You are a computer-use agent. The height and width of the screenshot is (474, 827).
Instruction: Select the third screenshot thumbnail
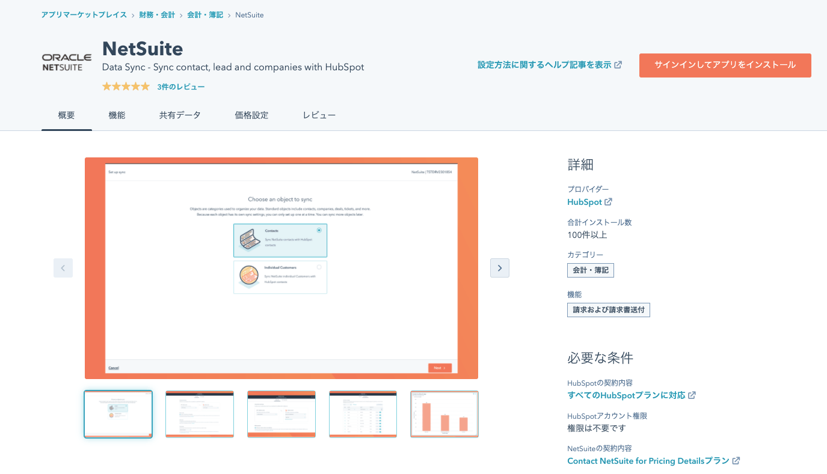[281, 414]
